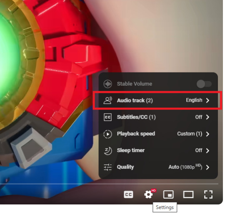Open the Audio track (2) menu item

158,100
